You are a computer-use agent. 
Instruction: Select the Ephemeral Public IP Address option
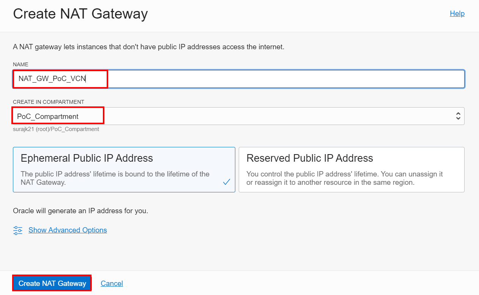click(x=124, y=170)
